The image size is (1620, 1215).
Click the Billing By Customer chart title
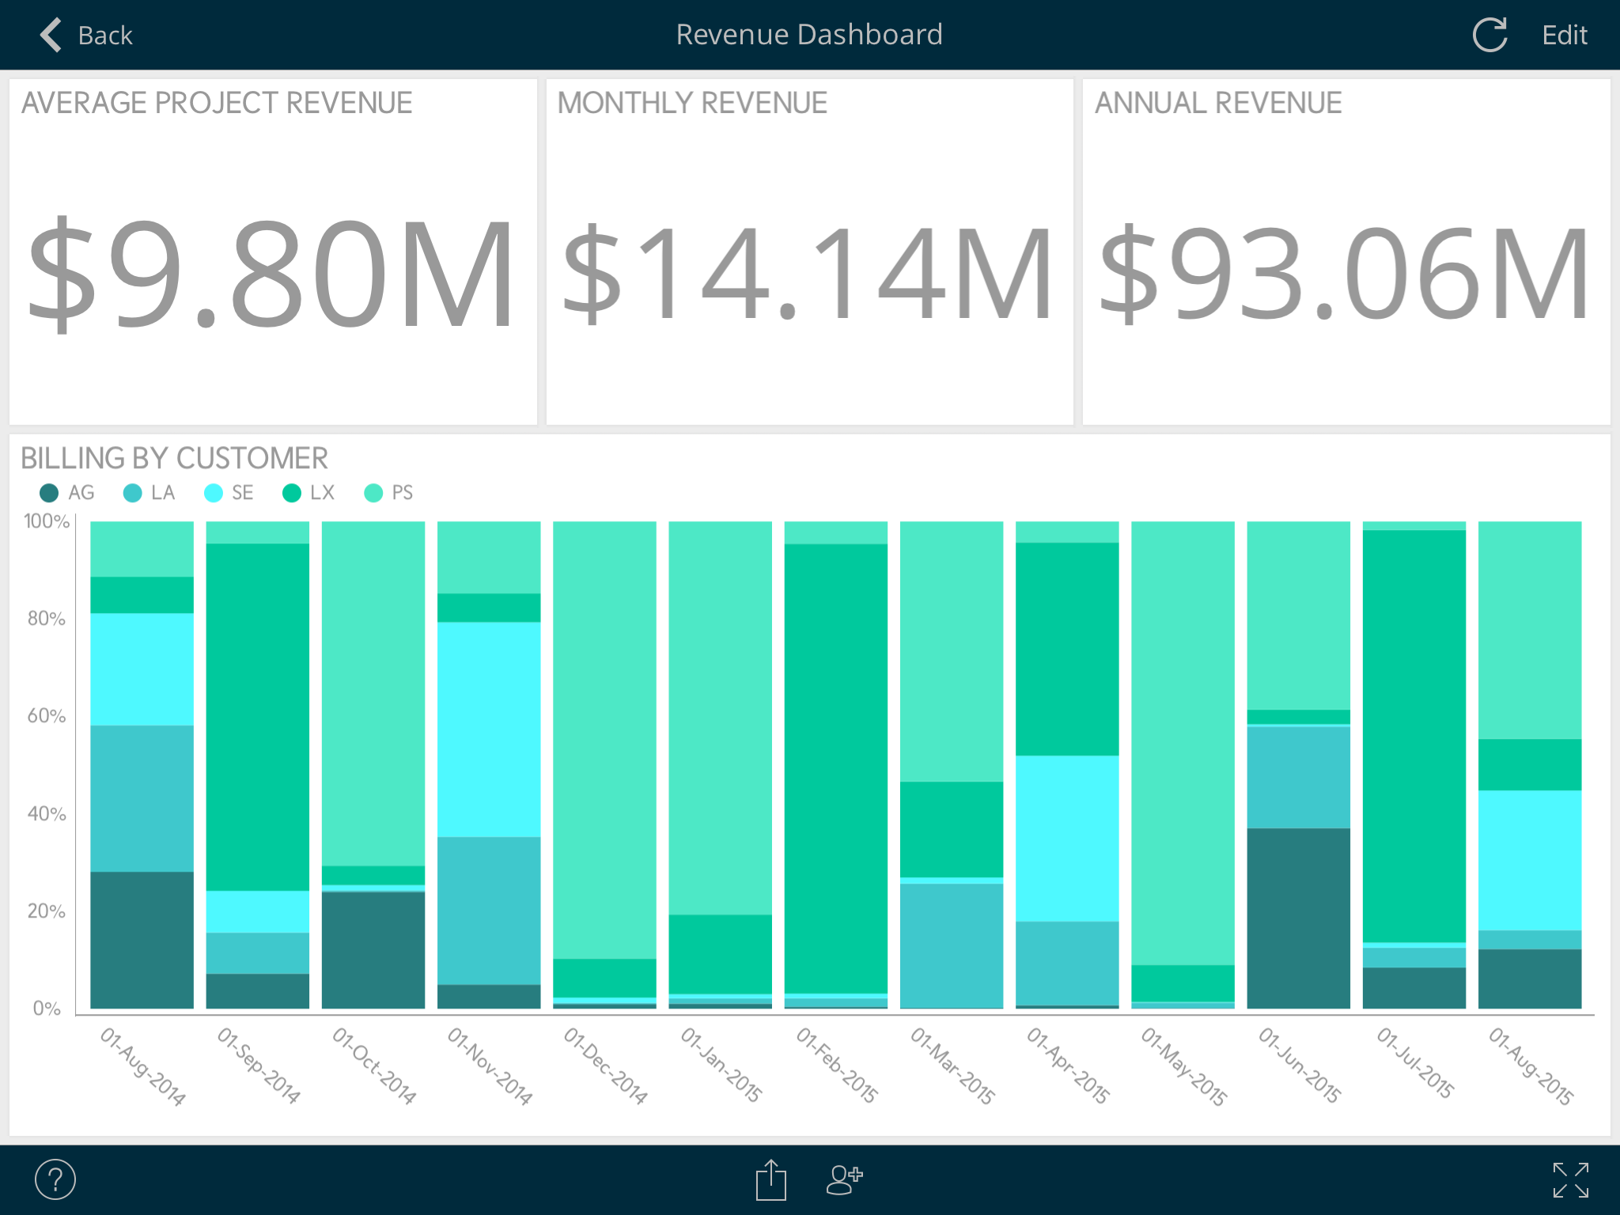click(x=174, y=458)
